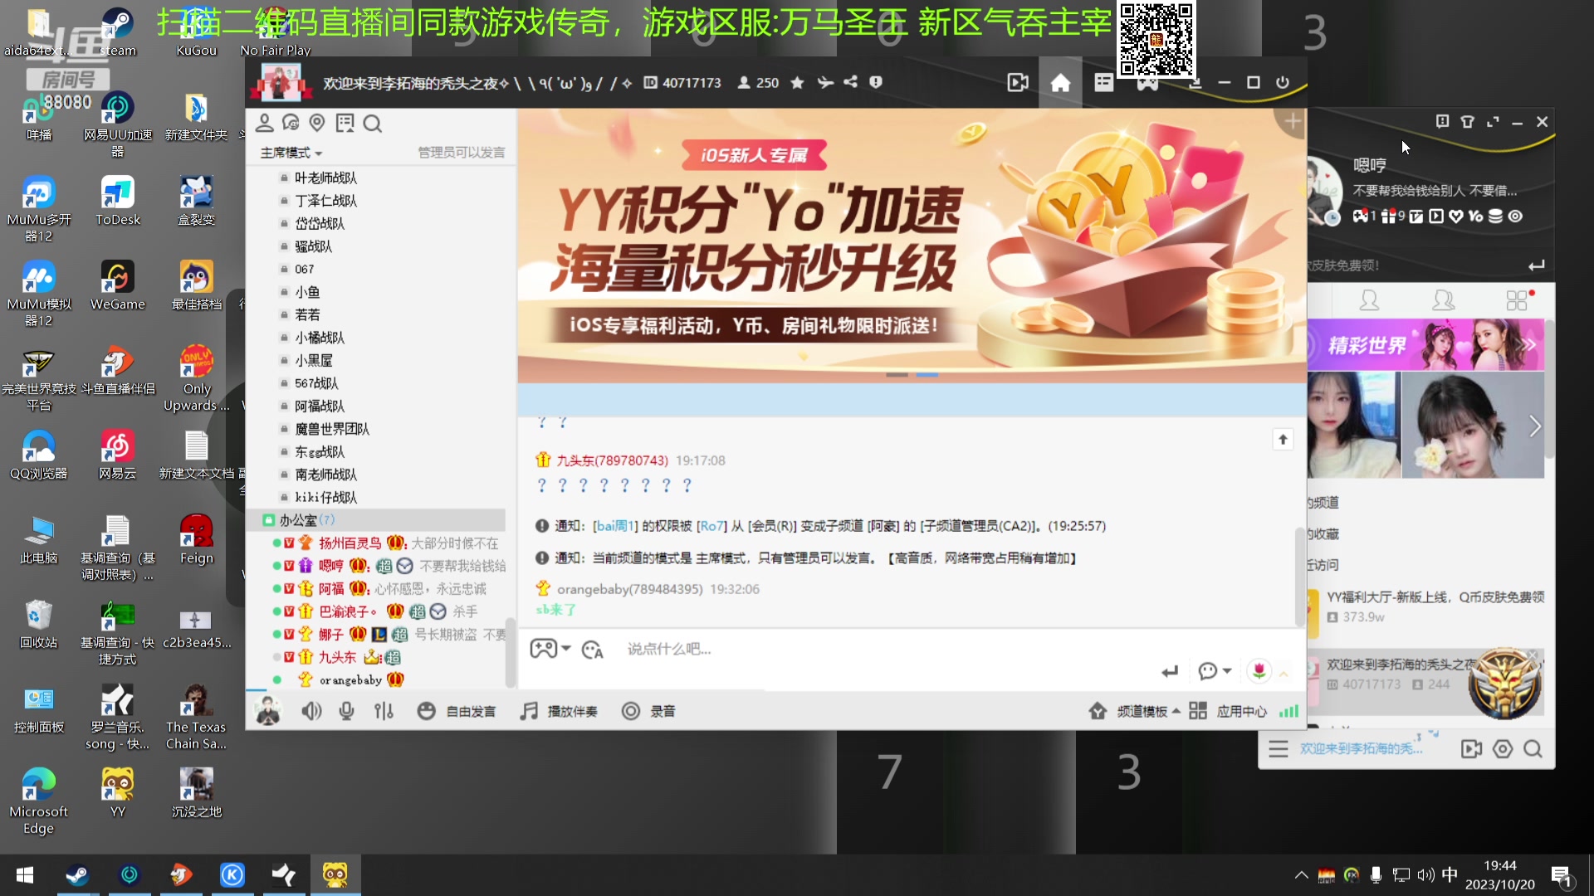Collapse the 频道模板 panel arrow
The height and width of the screenshot is (896, 1594).
1176,711
